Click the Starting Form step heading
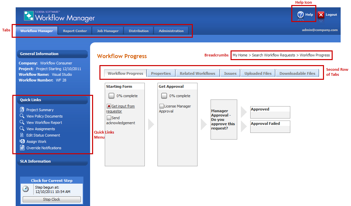This screenshot has width=351, height=206. (x=119, y=86)
